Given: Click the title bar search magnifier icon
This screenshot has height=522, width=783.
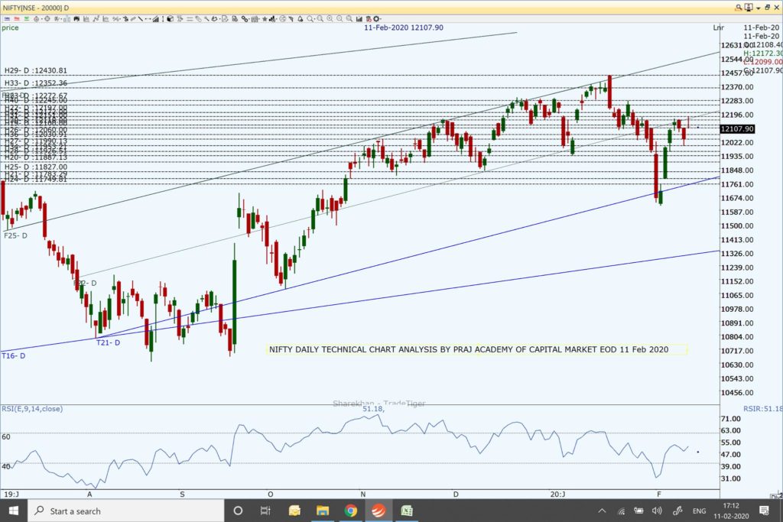Looking at the screenshot, I should [x=739, y=8].
